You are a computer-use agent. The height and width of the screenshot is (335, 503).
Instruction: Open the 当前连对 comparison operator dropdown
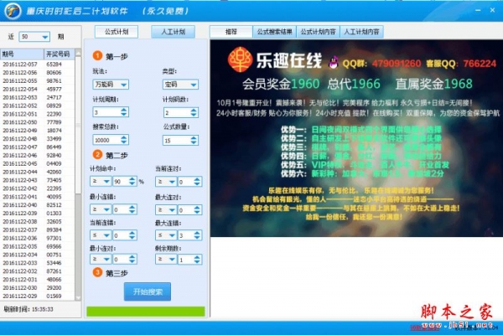click(166, 182)
